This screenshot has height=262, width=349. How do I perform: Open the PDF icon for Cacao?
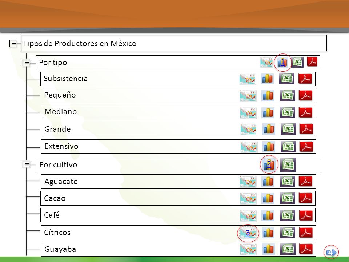(x=305, y=198)
